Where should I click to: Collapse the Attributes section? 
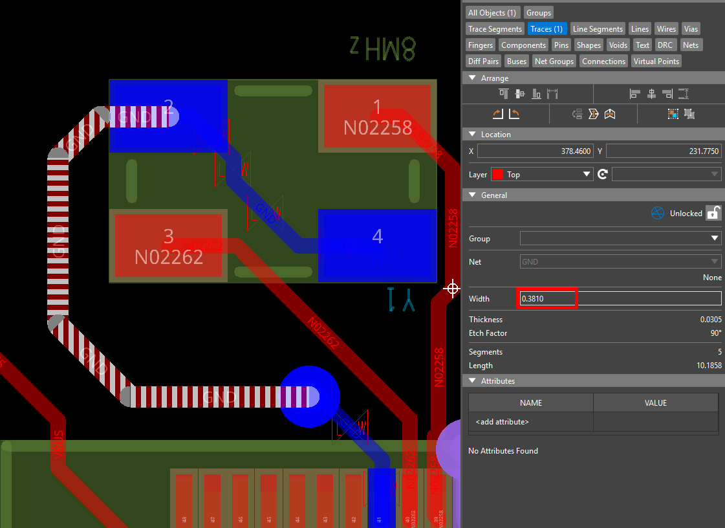tap(474, 381)
